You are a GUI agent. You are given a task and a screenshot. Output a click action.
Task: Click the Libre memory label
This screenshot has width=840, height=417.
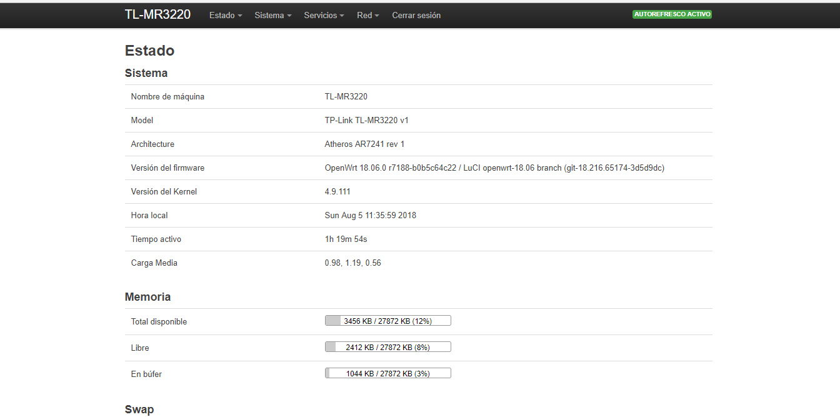click(140, 348)
